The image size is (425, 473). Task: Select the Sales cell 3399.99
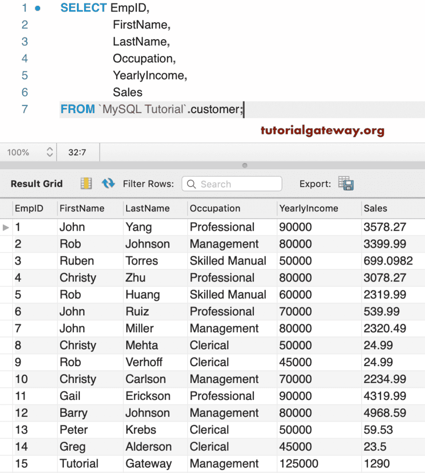[393, 244]
